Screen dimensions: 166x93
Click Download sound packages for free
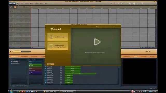[x=58, y=46]
